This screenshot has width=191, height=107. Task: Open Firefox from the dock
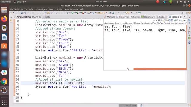[4, 19]
